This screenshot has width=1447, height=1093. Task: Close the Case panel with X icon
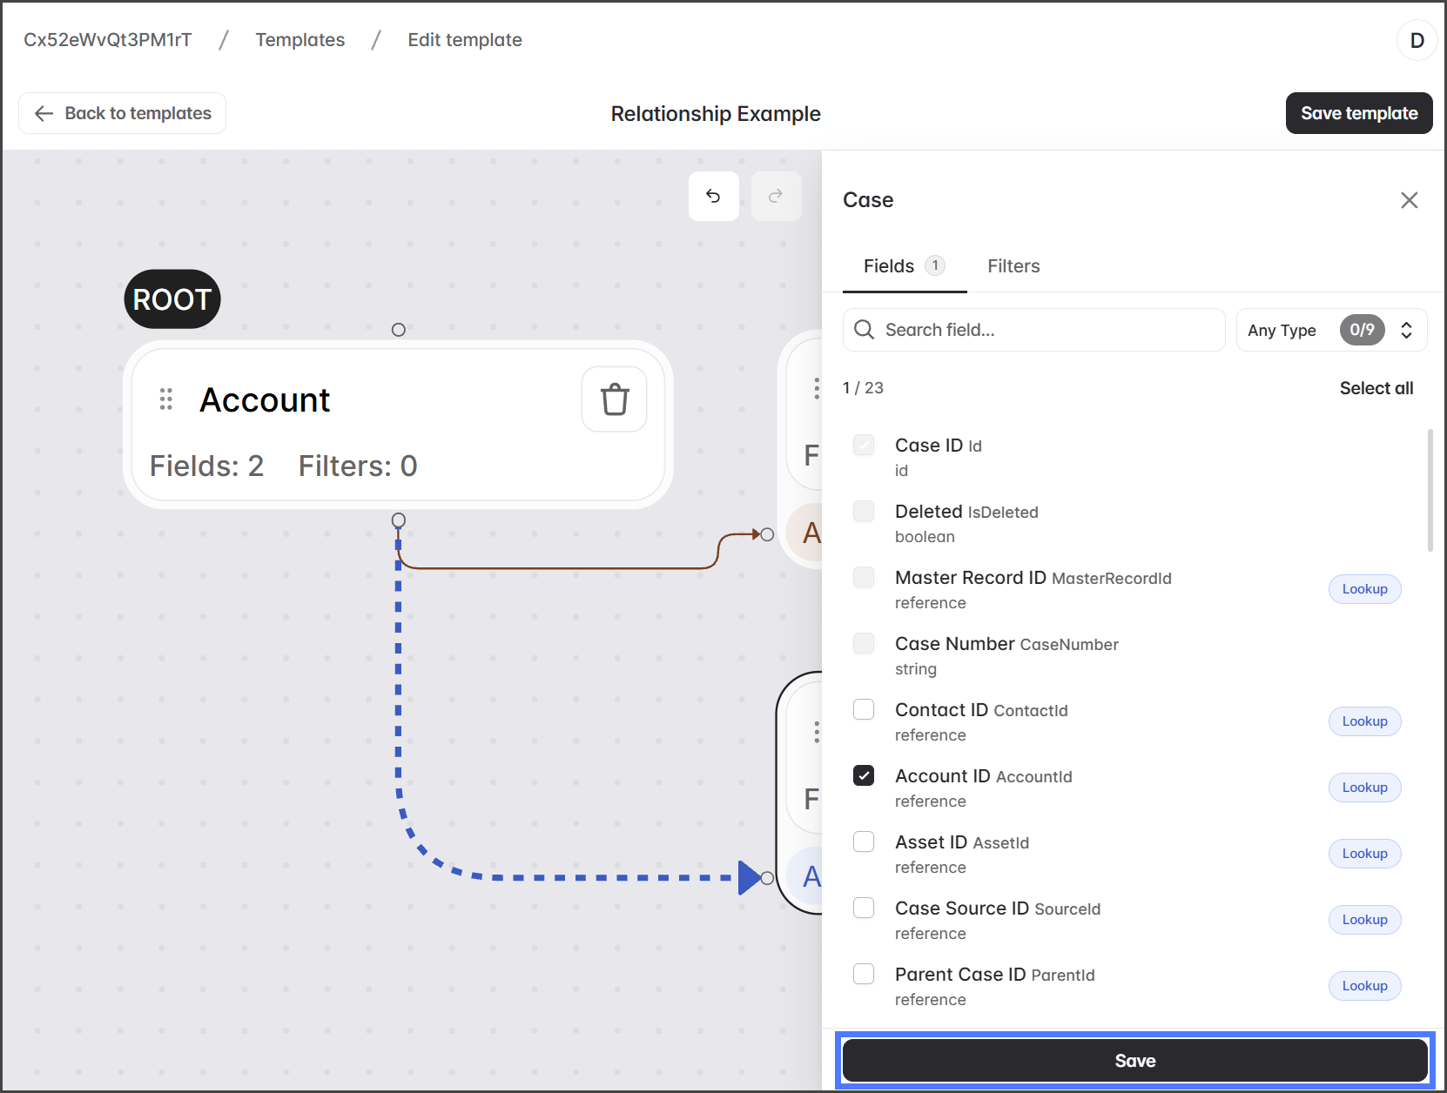(x=1409, y=200)
